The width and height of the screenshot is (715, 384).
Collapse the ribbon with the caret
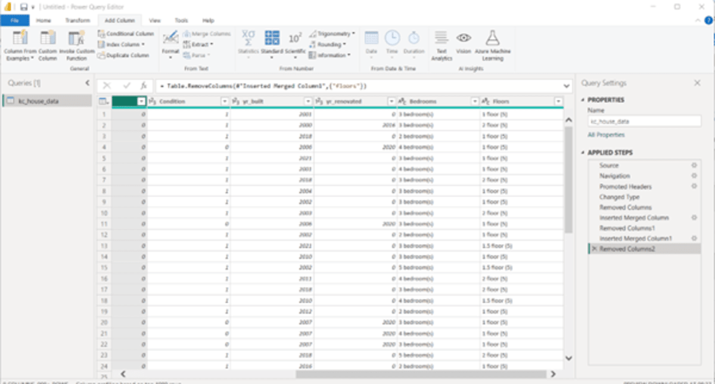698,20
